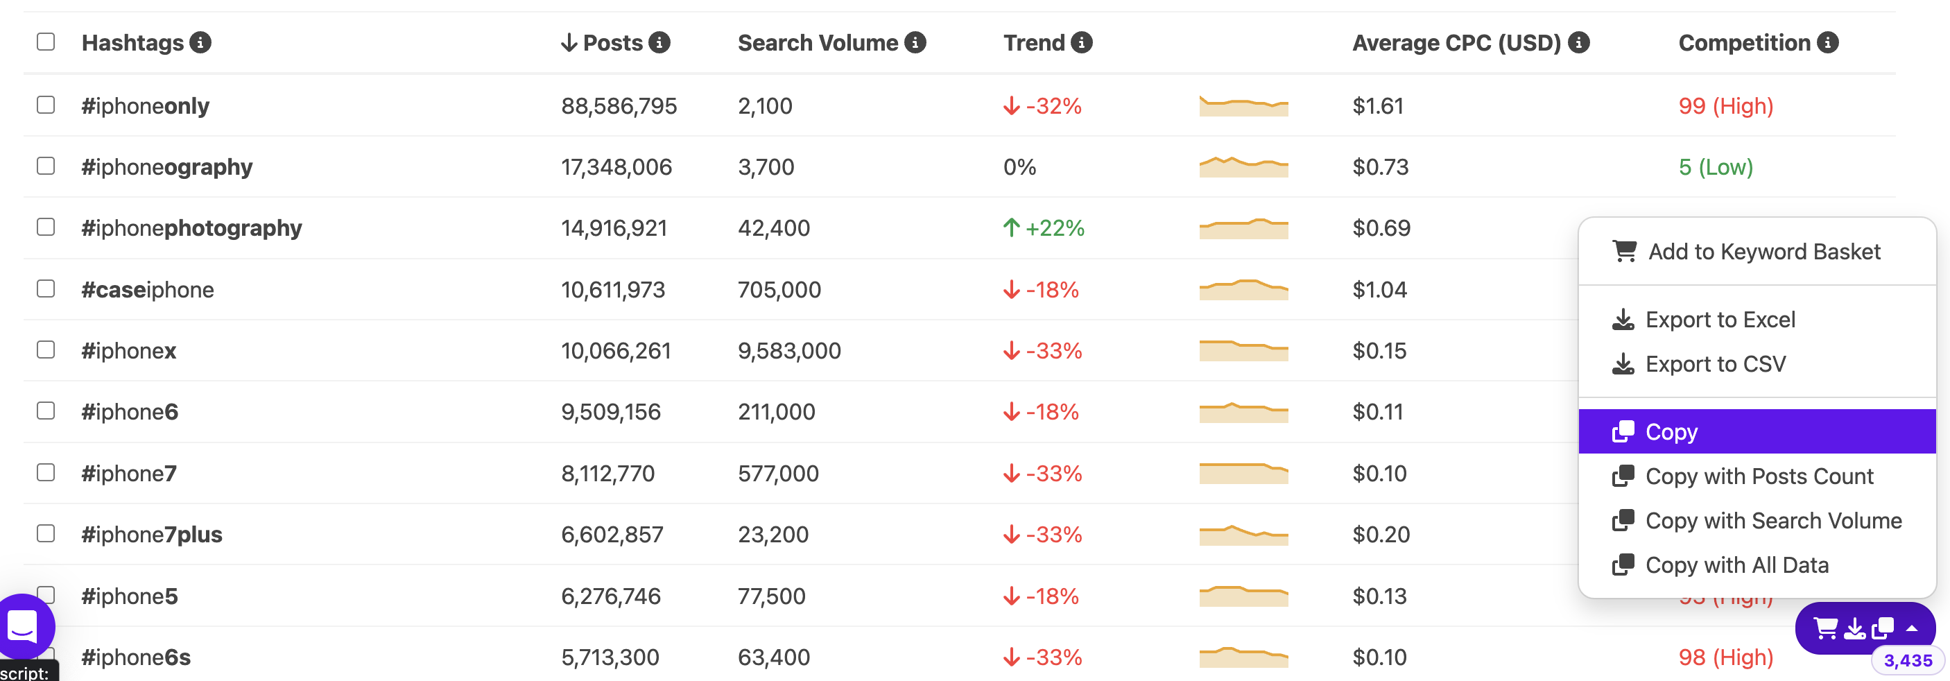Click shopping cart icon in purple action button

pyautogui.click(x=1826, y=628)
